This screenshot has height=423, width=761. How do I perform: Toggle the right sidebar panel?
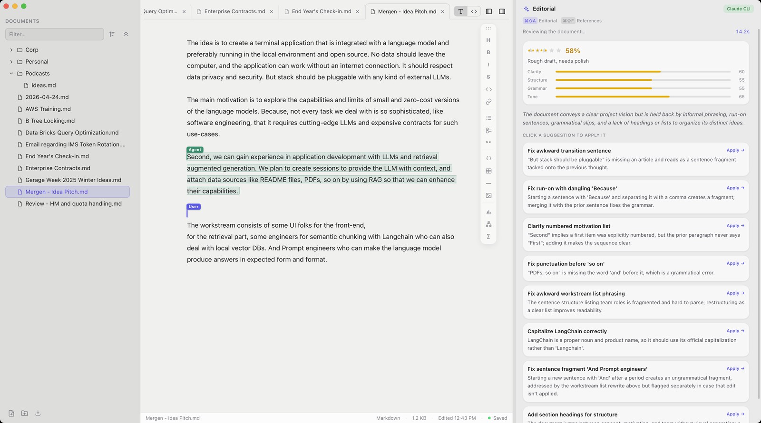click(x=502, y=11)
